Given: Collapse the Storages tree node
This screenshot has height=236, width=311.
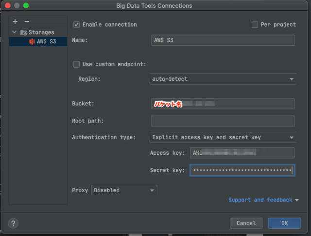Looking at the screenshot, I should click(14, 32).
